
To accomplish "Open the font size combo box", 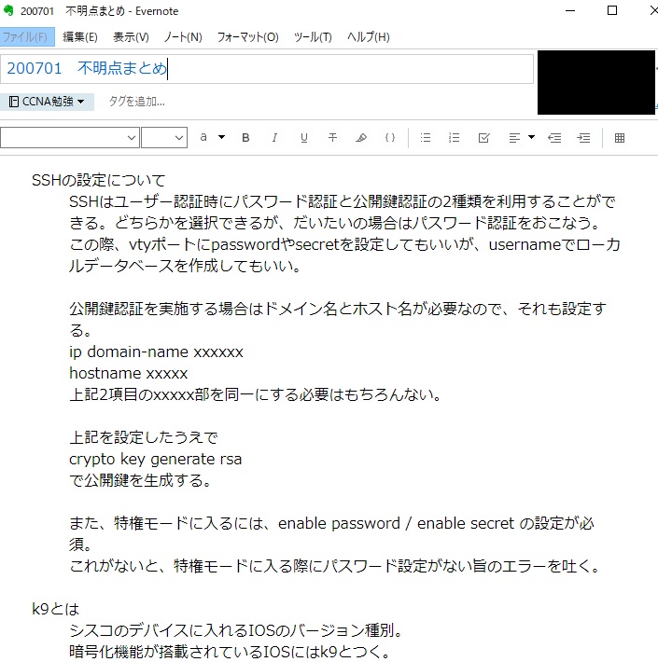I will 164,138.
